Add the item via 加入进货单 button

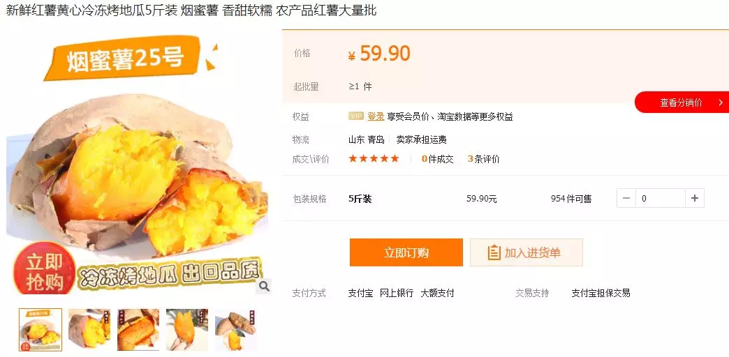pos(526,252)
